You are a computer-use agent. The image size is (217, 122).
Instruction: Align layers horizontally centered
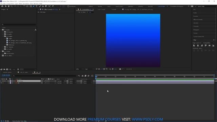[198, 45]
